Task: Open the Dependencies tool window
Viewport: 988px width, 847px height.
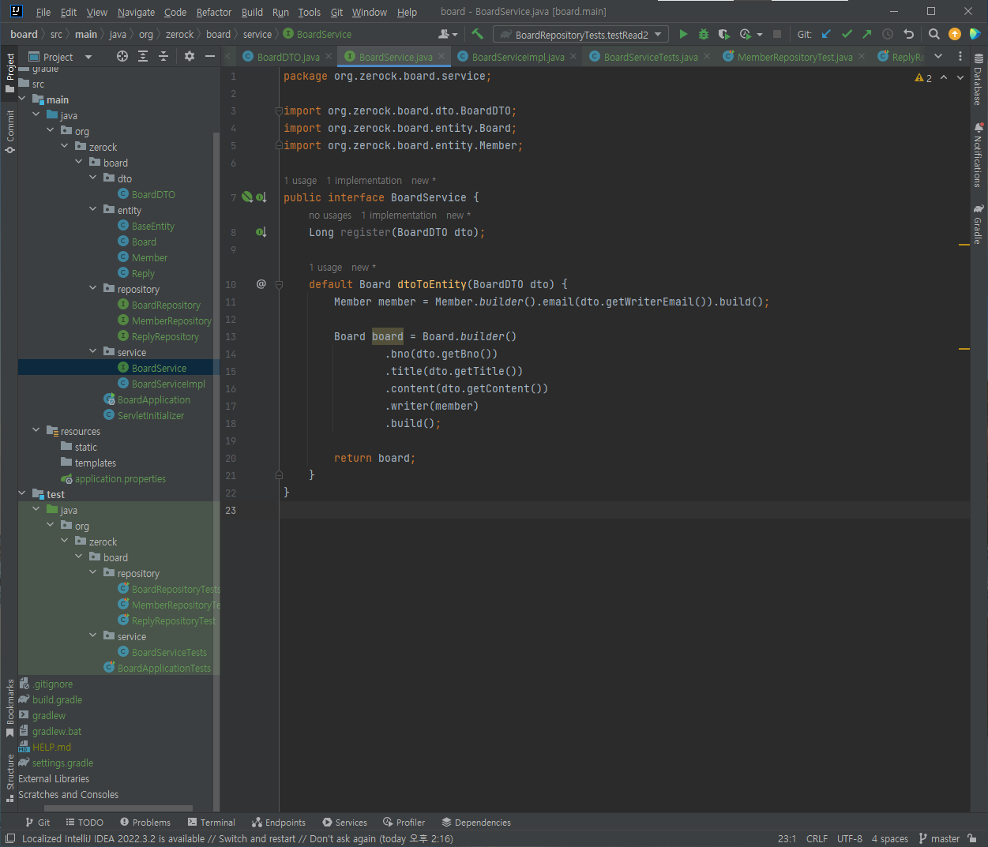Action: click(476, 823)
